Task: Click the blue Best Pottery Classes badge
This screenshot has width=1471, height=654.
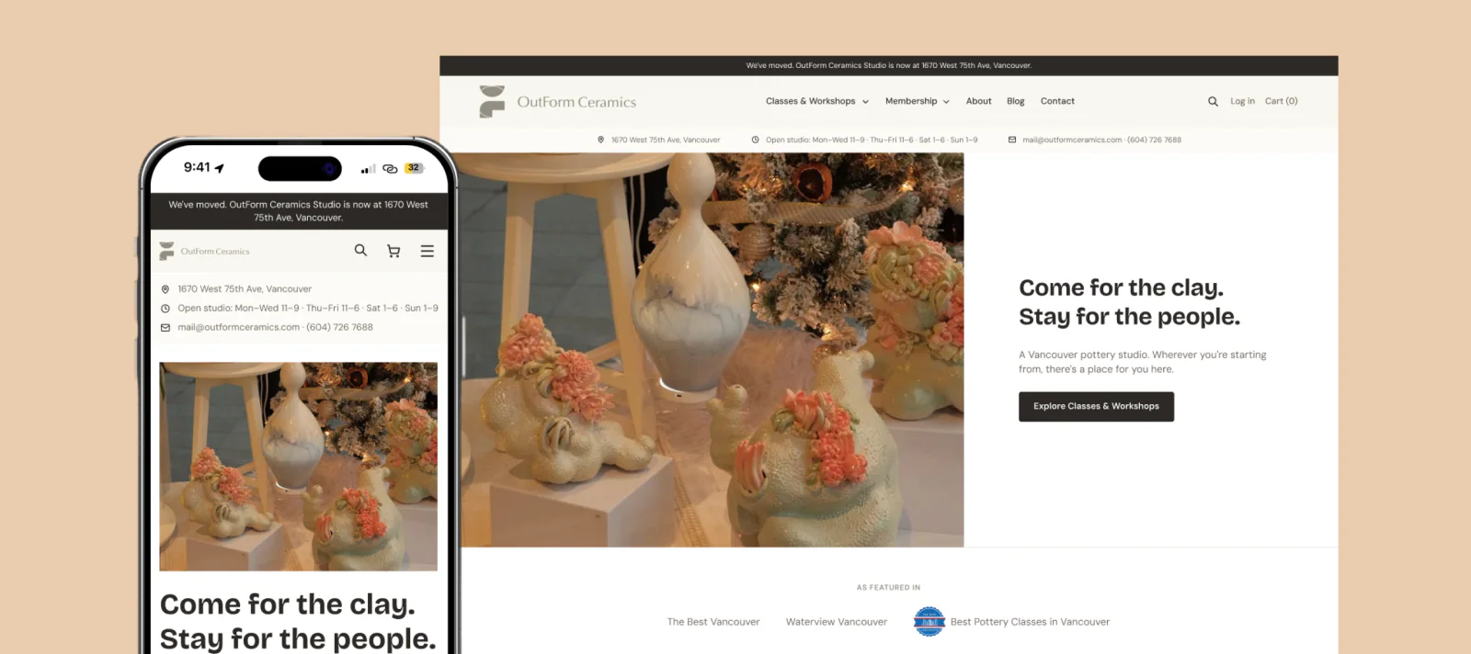Action: 929,622
